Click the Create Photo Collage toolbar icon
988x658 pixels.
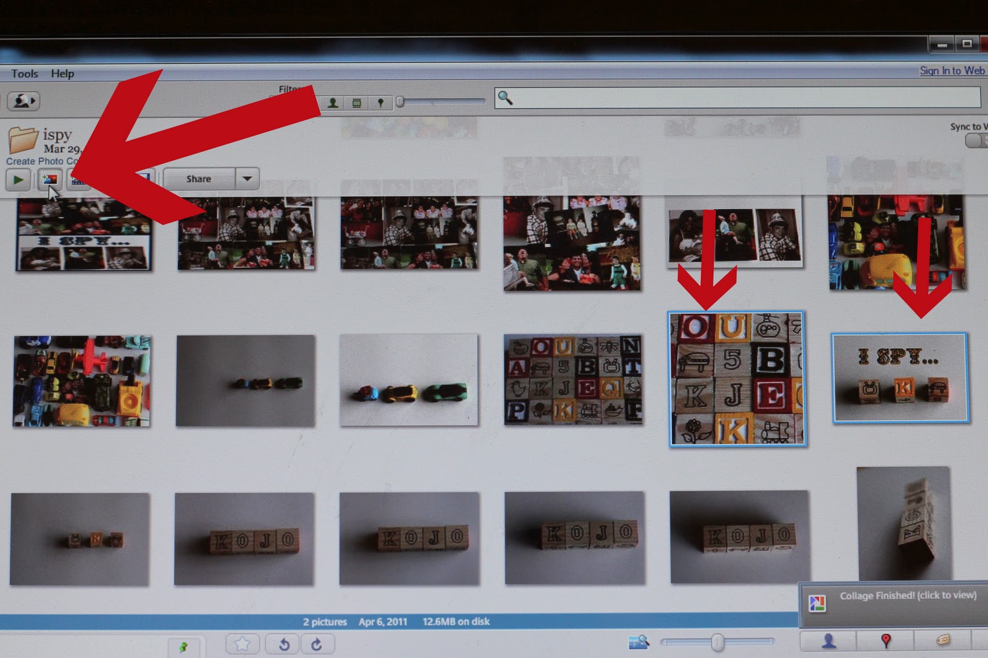(x=49, y=179)
